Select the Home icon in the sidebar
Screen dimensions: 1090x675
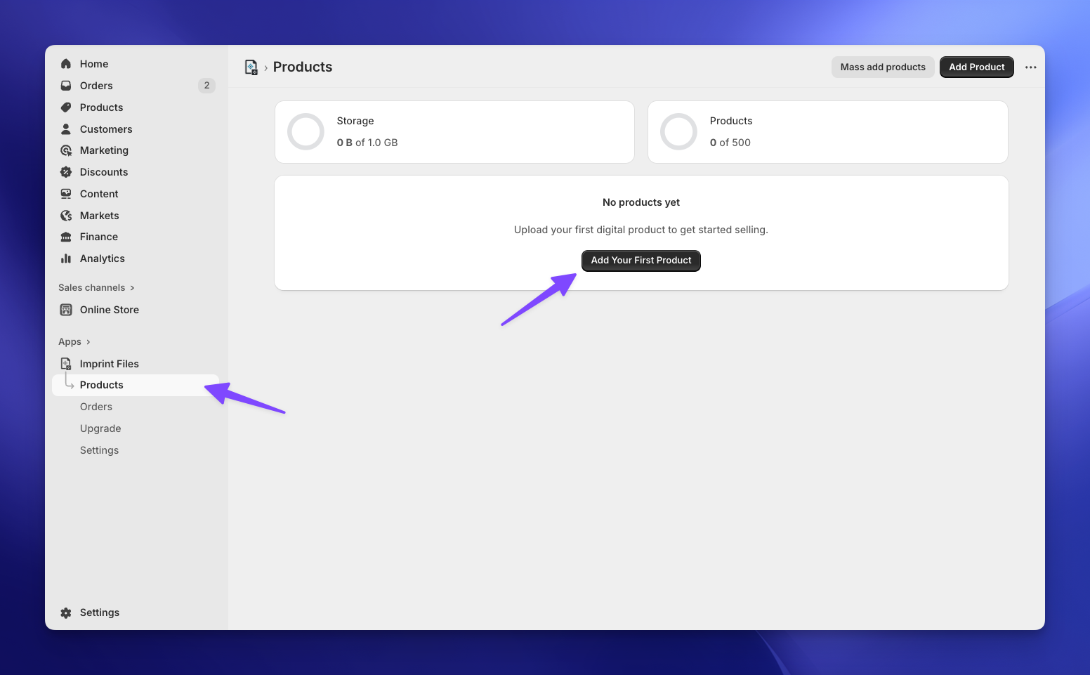[65, 63]
